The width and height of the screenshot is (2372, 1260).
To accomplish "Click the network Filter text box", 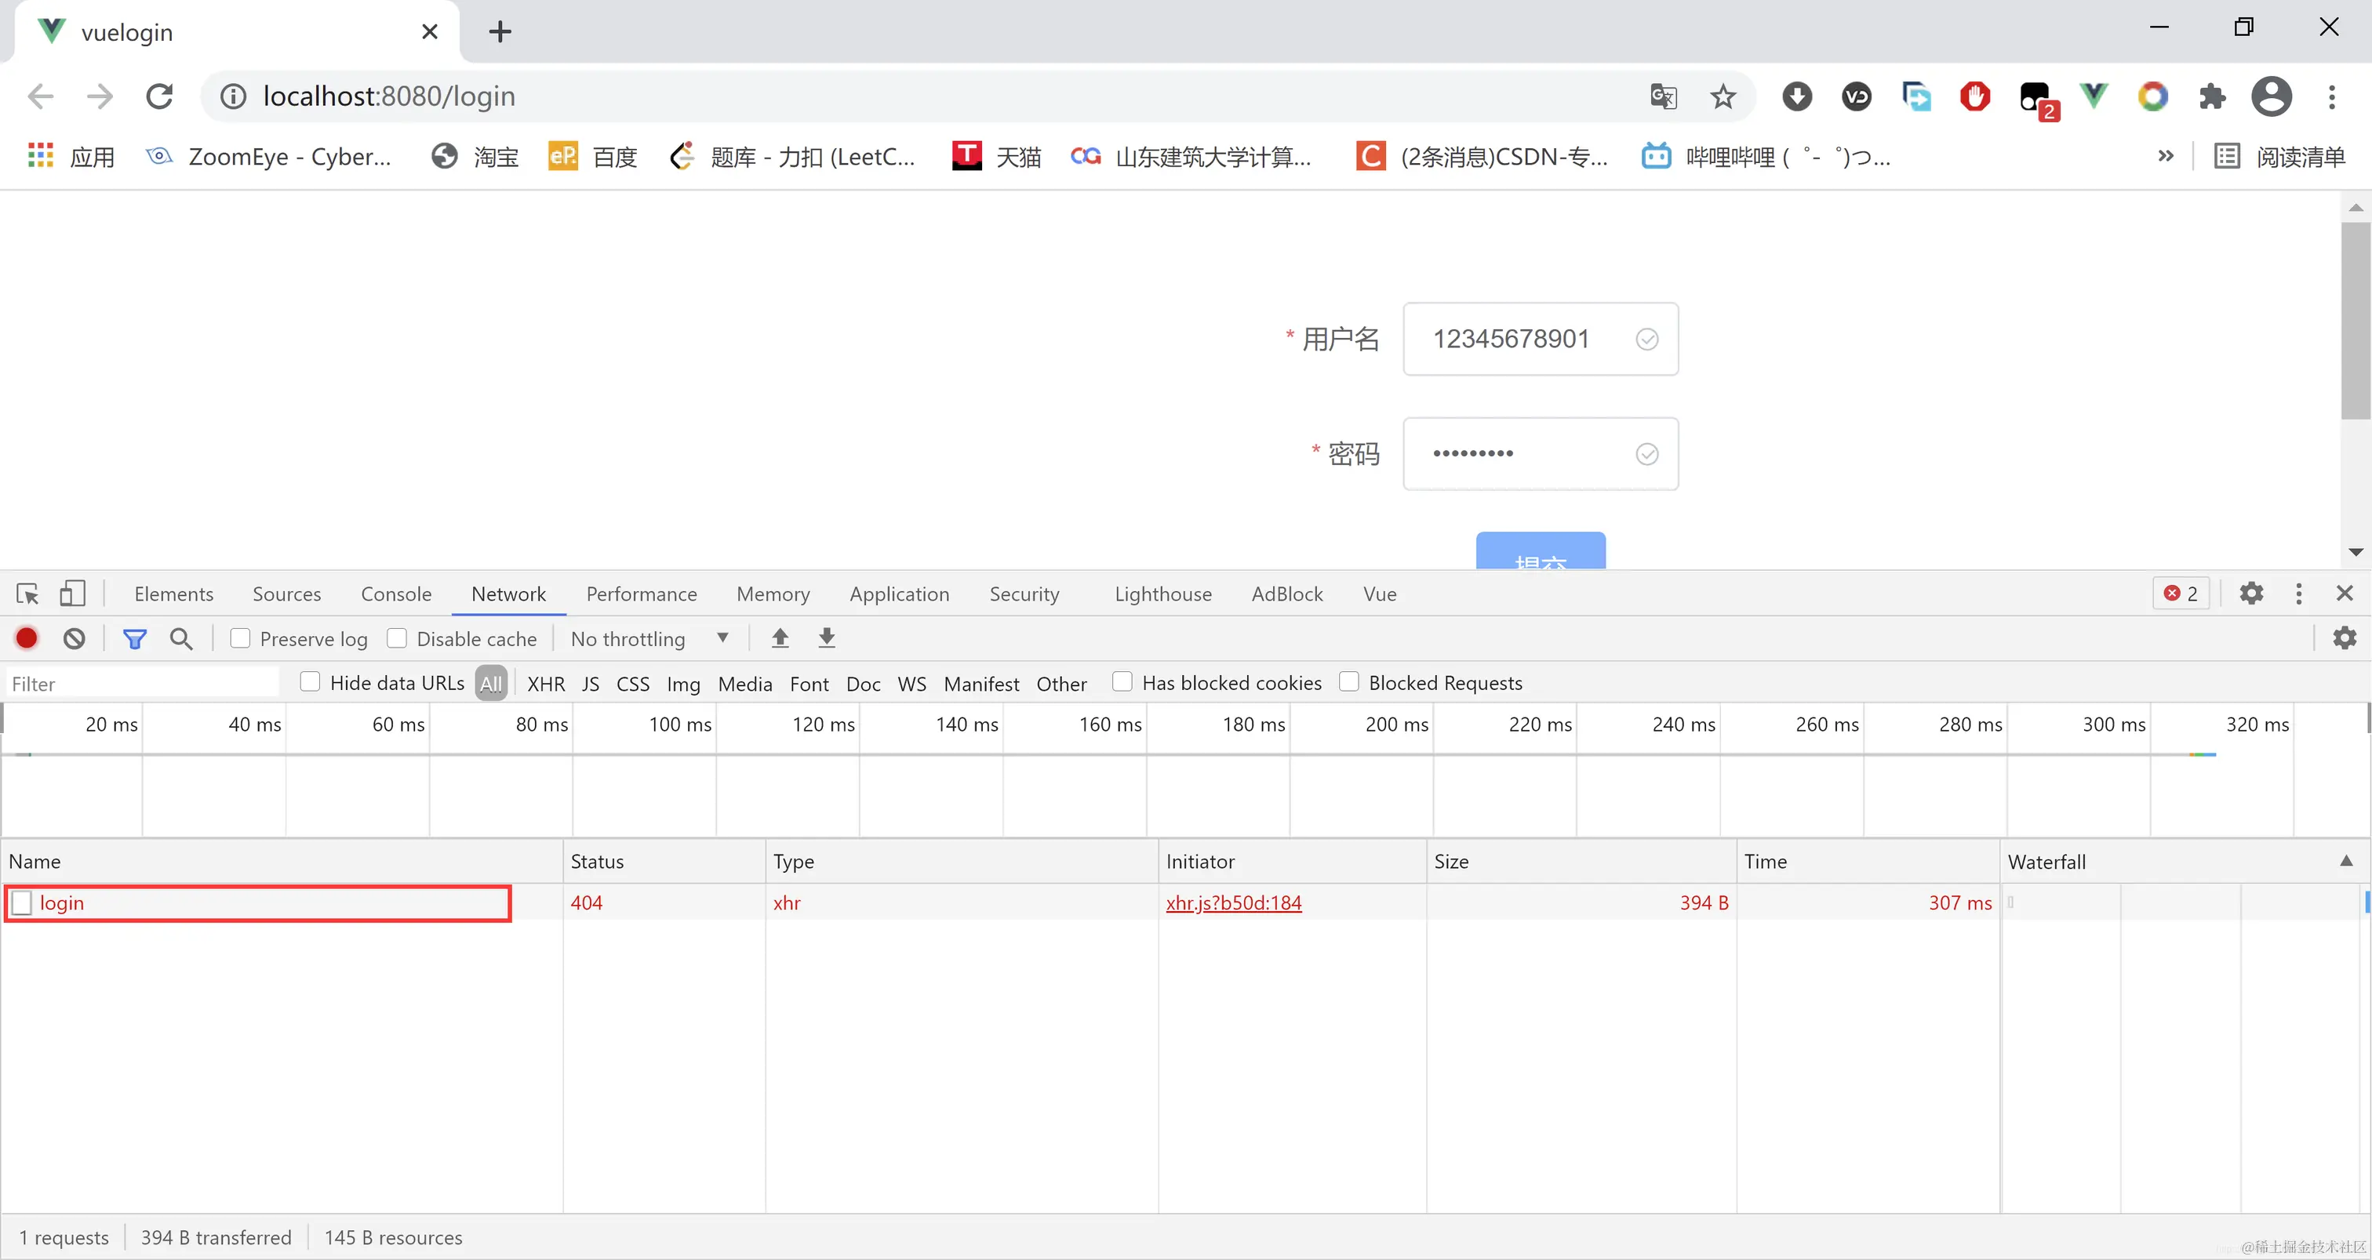I will point(143,684).
